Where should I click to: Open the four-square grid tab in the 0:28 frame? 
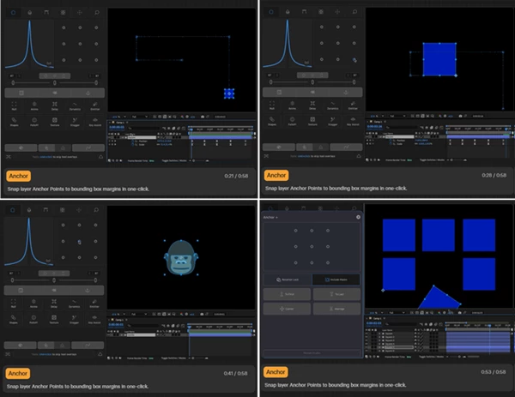pyautogui.click(x=321, y=12)
